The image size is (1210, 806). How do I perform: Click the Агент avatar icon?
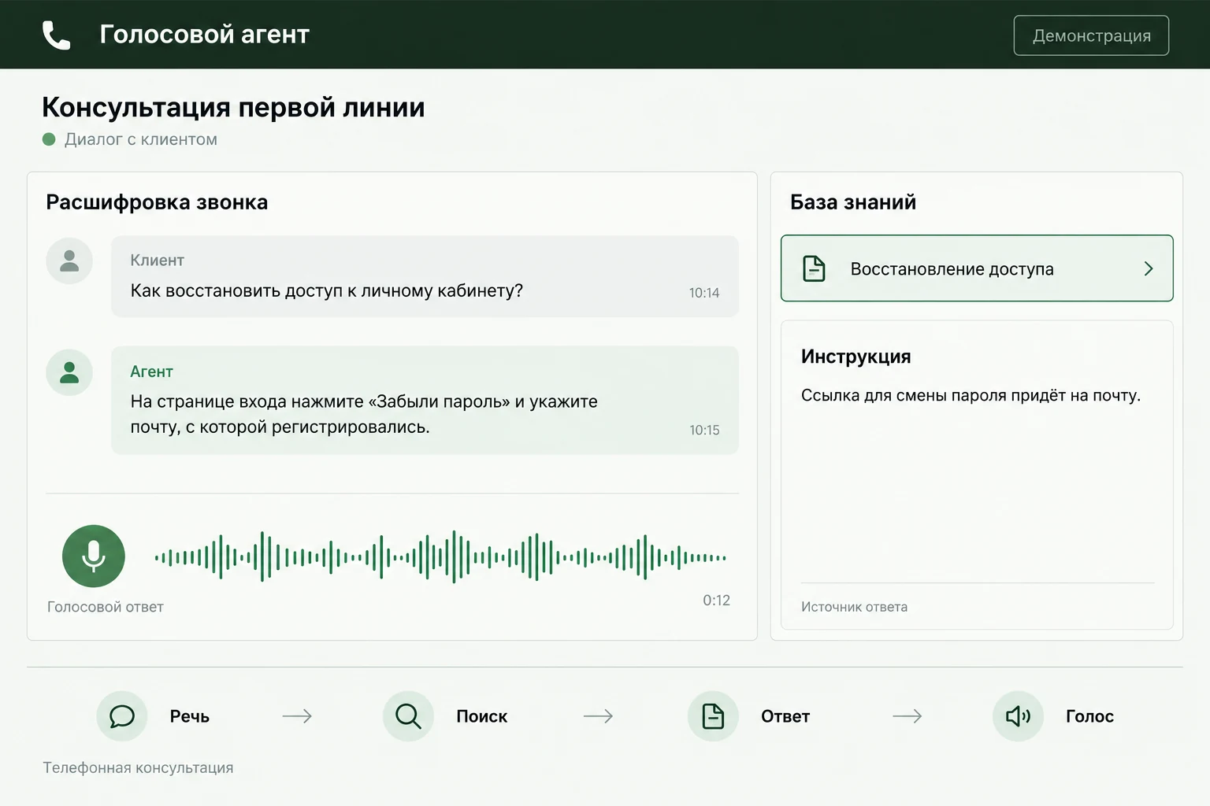coord(69,372)
